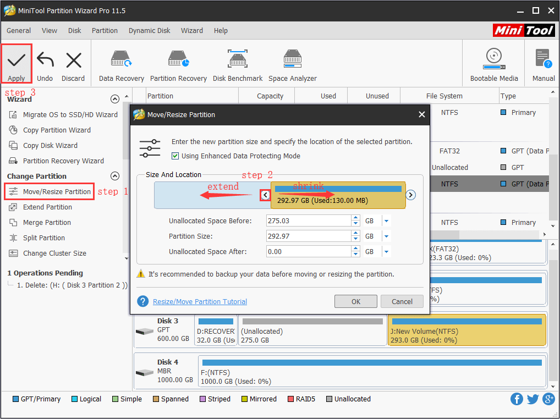Increase Unallocated Space After value
The height and width of the screenshot is (419, 560).
coord(355,249)
